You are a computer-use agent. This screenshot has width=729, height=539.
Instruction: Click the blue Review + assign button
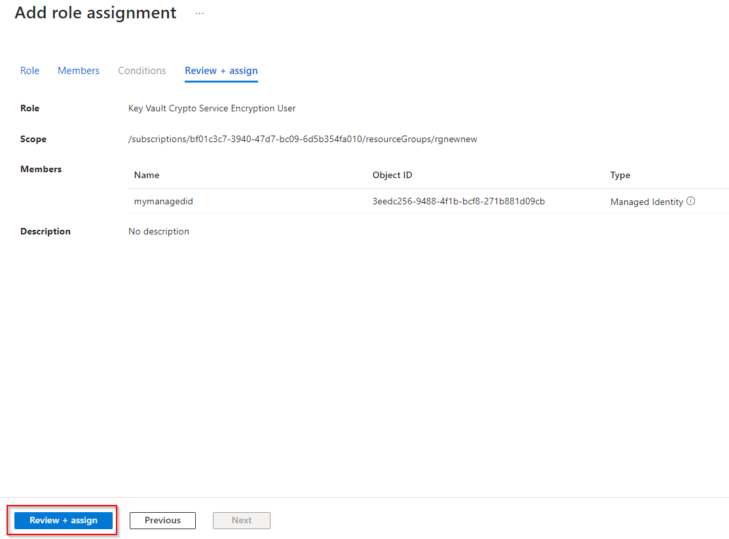(x=64, y=521)
